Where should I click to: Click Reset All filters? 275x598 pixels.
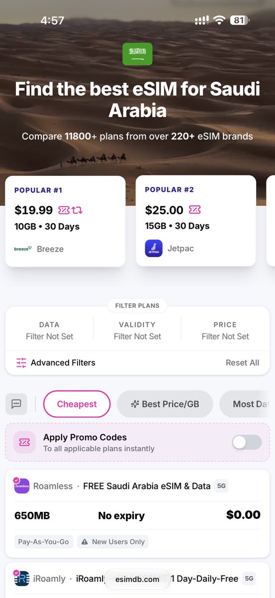coord(242,363)
